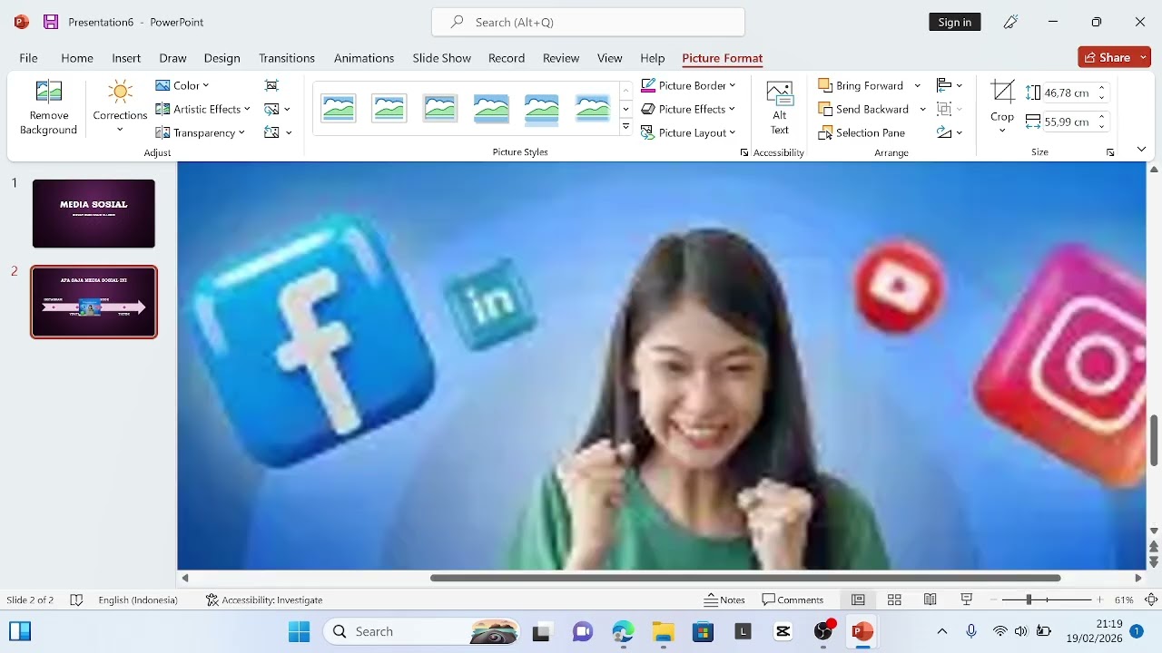This screenshot has width=1162, height=653.
Task: Open the Rotate objects menu
Action: [949, 132]
